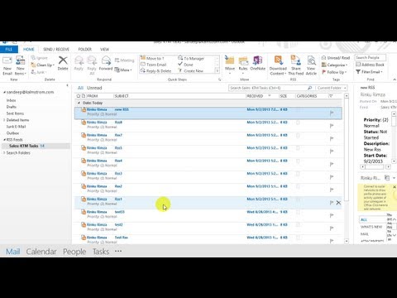Open the Inbox folder

(11, 100)
